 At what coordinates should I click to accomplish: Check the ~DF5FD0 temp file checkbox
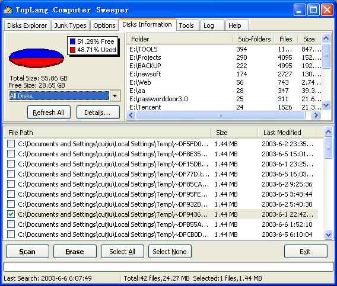point(11,143)
